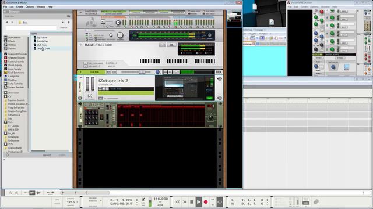
Task: Click the record button in transport
Action: pos(206,202)
